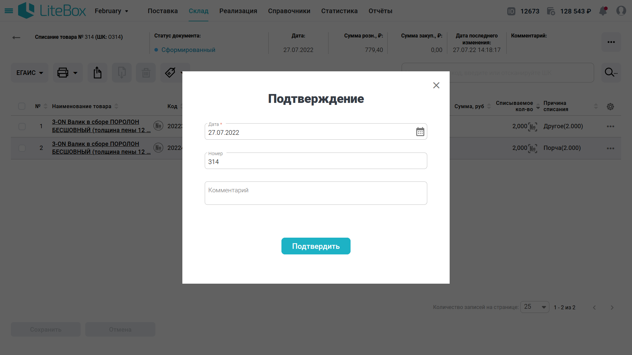Check the row 1 checkbox
632x355 pixels.
click(x=22, y=127)
